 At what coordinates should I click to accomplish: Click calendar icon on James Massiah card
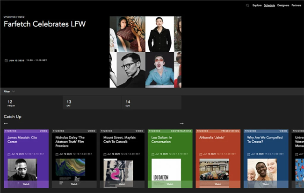click(9, 154)
